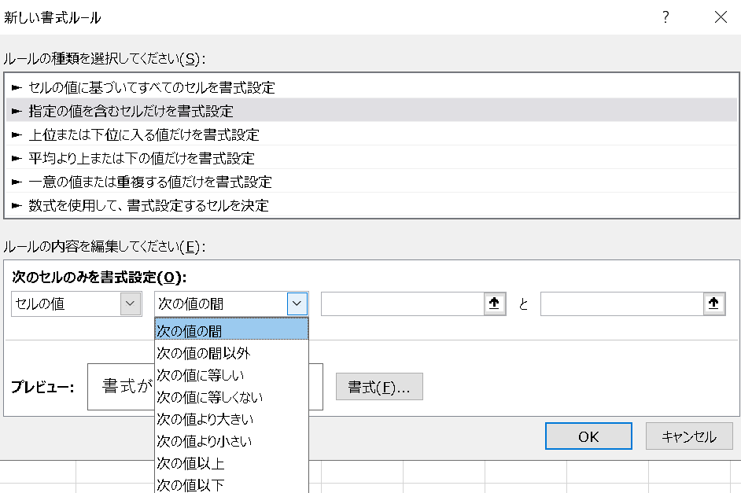Select 次の値の間以外 from the list
The width and height of the screenshot is (741, 493).
click(x=231, y=353)
